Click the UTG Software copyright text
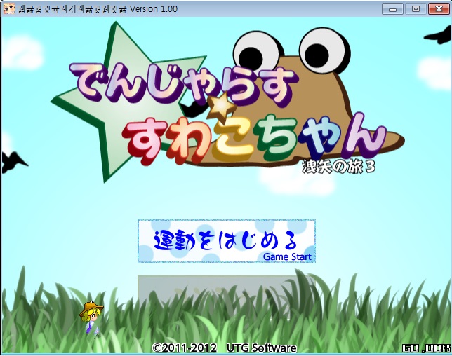452x356 pixels. click(225, 348)
